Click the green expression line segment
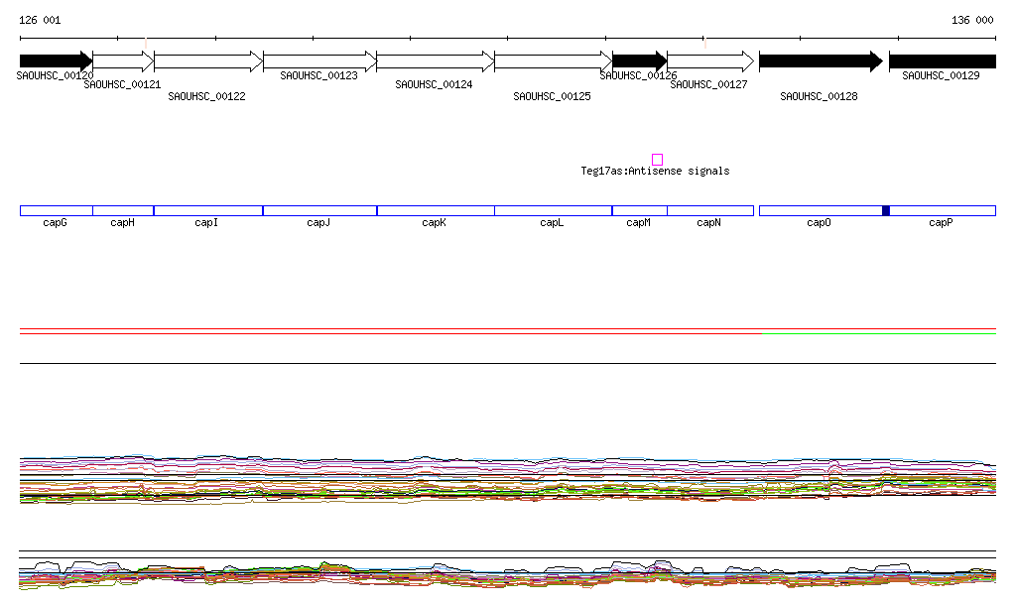This screenshot has width=1016, height=606. [x=878, y=333]
